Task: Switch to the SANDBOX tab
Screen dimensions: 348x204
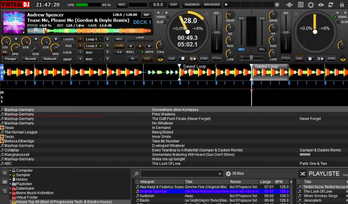Action: pyautogui.click(x=192, y=4)
